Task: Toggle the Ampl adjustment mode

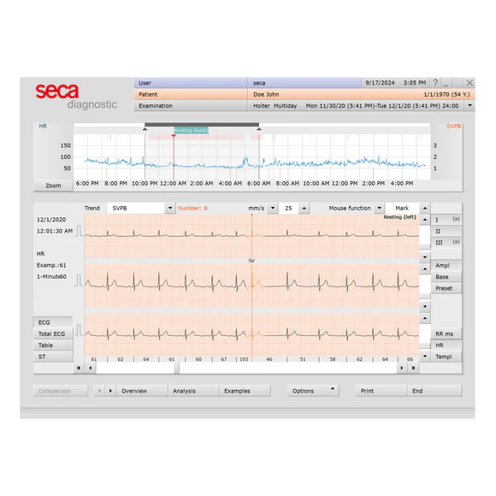Action: pyautogui.click(x=446, y=265)
